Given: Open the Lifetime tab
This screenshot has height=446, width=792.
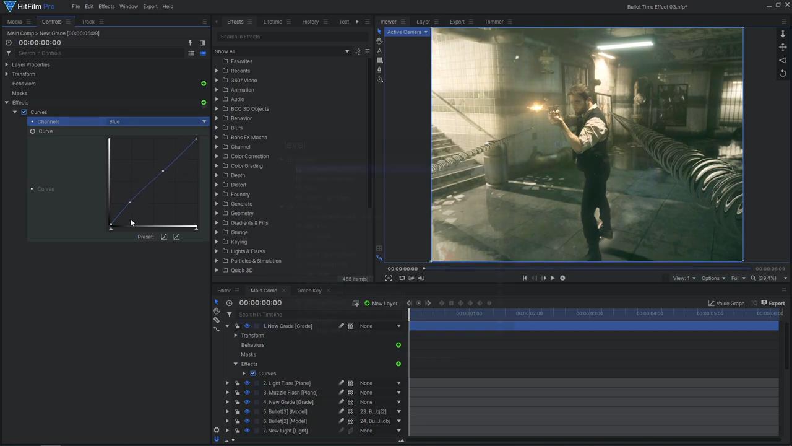Looking at the screenshot, I should pyautogui.click(x=272, y=22).
